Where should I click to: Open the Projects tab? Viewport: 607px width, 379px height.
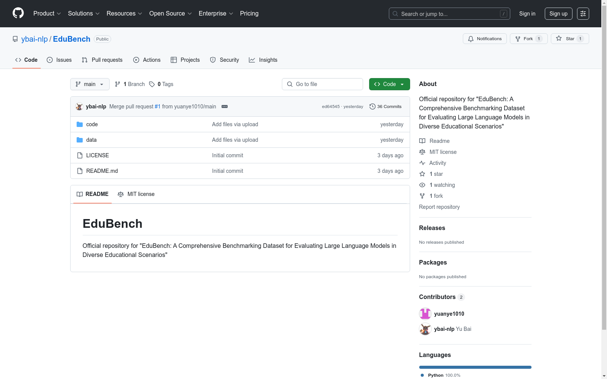185,60
